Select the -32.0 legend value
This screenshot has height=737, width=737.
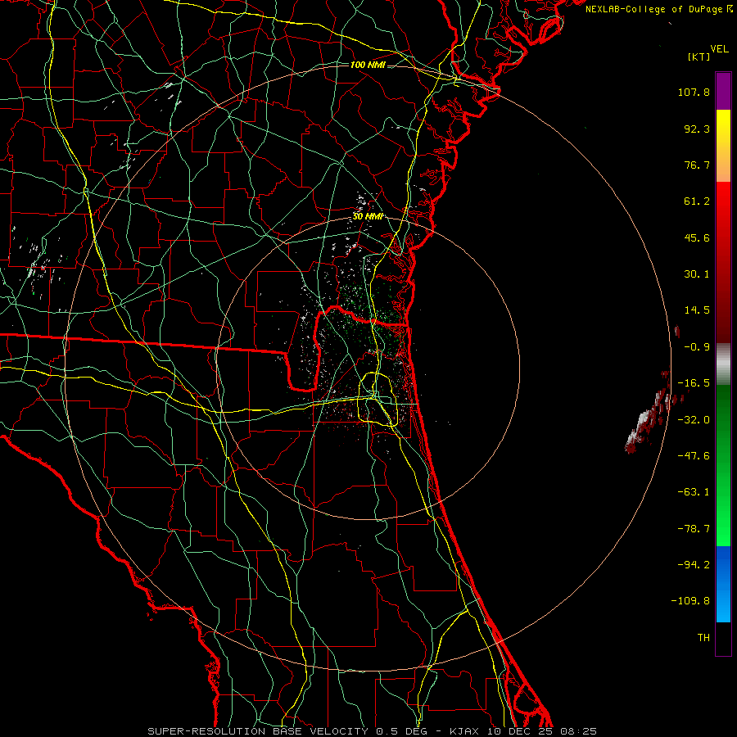[x=694, y=420]
